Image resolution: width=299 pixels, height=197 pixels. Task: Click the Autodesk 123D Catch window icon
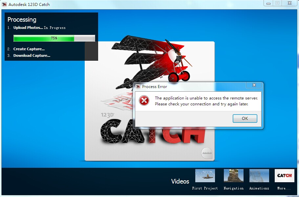pos(4,4)
